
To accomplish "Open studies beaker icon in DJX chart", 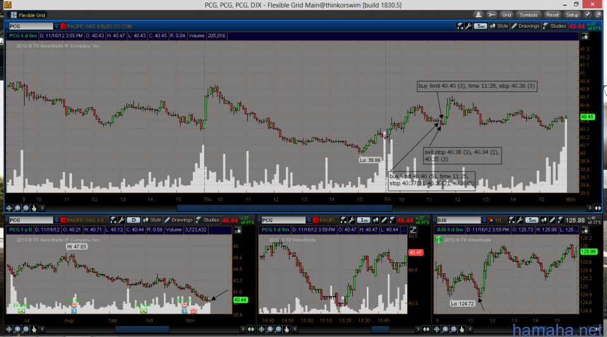I will coord(561,220).
